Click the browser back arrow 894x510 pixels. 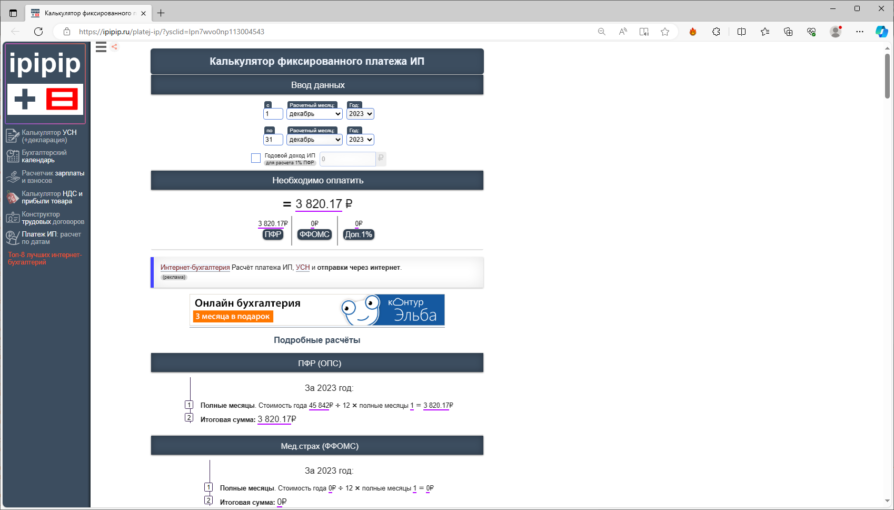click(x=15, y=32)
